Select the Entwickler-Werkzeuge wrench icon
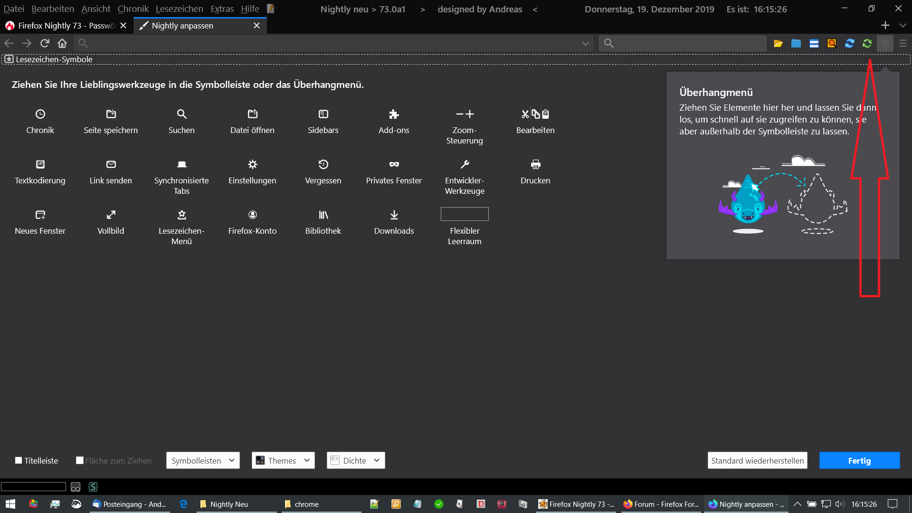This screenshot has width=912, height=513. 465,164
